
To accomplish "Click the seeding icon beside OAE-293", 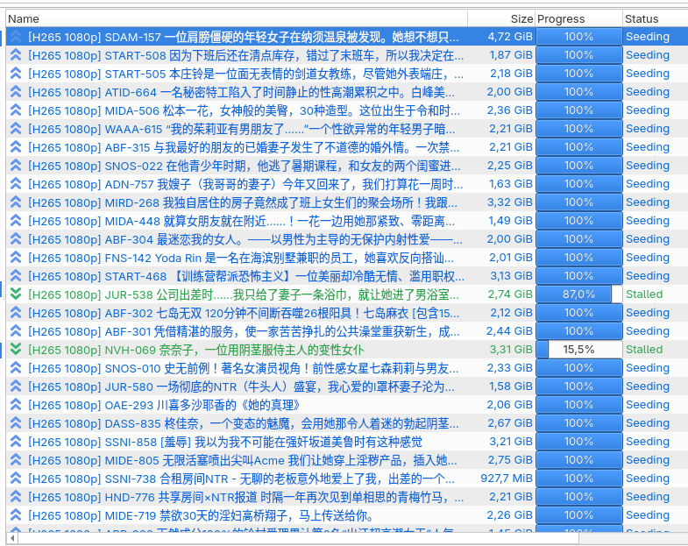I will [x=16, y=405].
